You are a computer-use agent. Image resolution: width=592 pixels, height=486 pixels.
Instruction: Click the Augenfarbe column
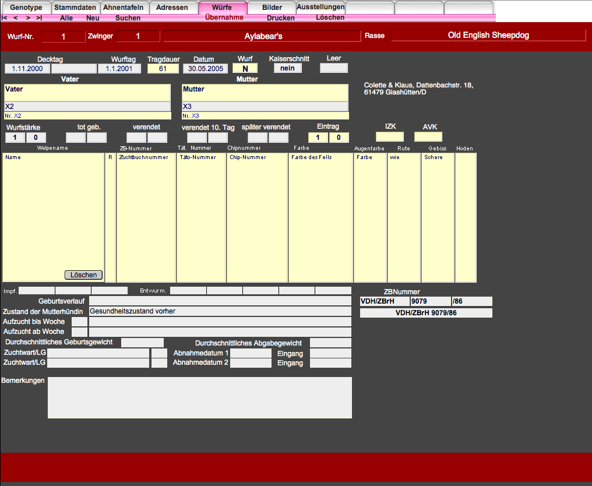click(x=370, y=217)
